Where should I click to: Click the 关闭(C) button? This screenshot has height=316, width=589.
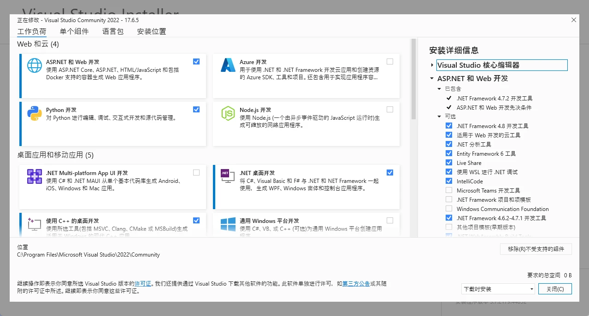(x=555, y=289)
